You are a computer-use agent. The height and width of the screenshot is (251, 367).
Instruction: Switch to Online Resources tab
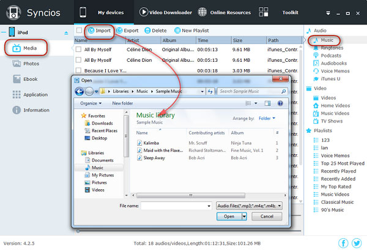pyautogui.click(x=224, y=12)
